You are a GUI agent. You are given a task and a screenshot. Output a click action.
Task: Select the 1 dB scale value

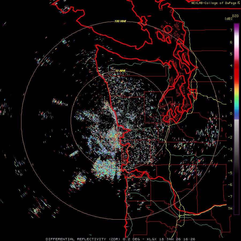[231, 101]
